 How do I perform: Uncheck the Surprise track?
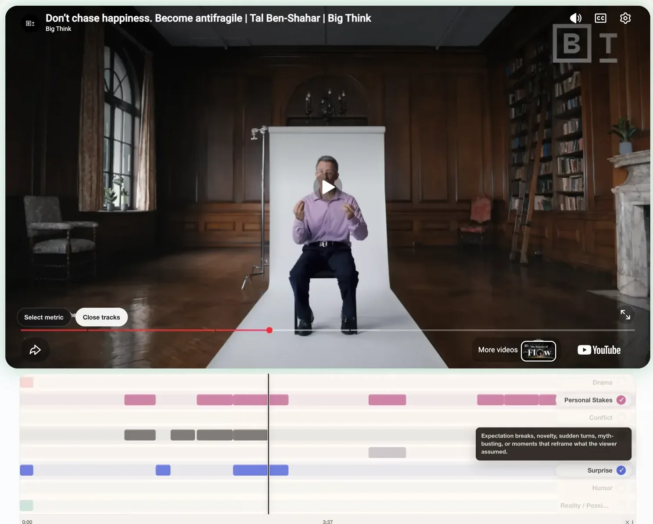(621, 470)
